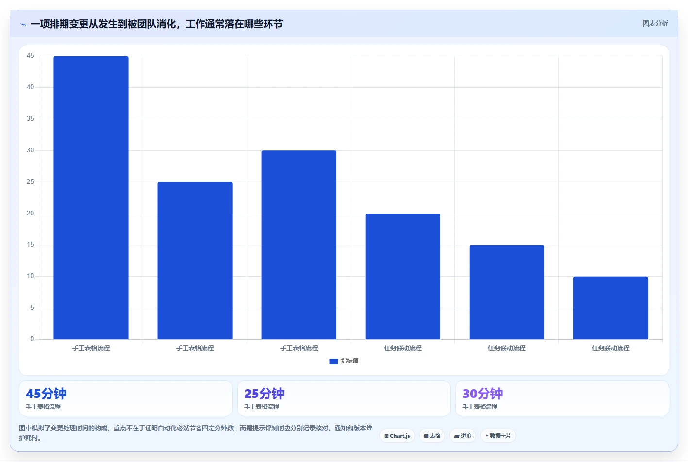
Task: Open the 30分钟 data card
Action: (562, 398)
